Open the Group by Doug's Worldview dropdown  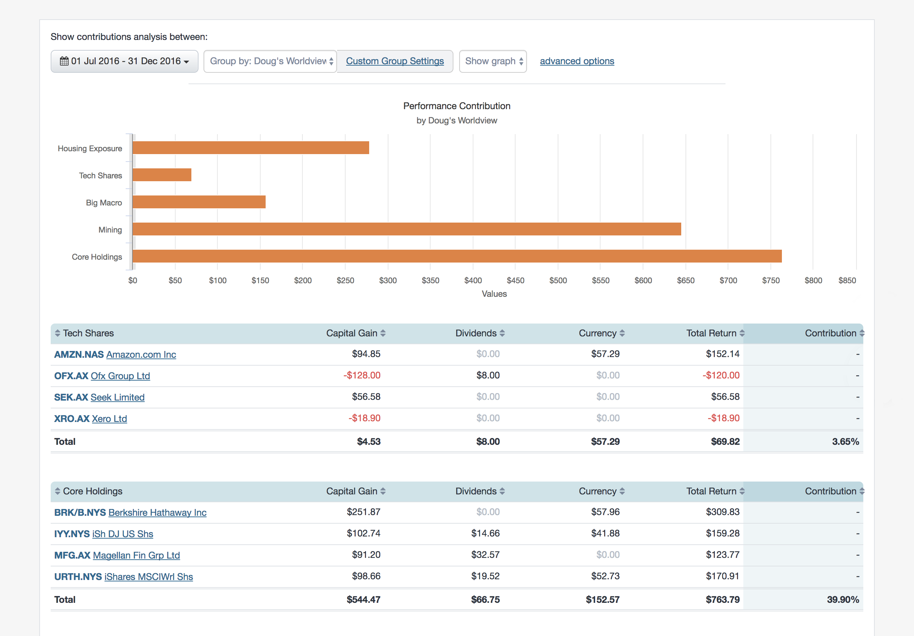click(x=270, y=61)
